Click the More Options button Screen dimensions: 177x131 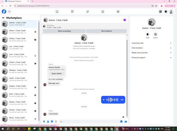click(x=107, y=31)
